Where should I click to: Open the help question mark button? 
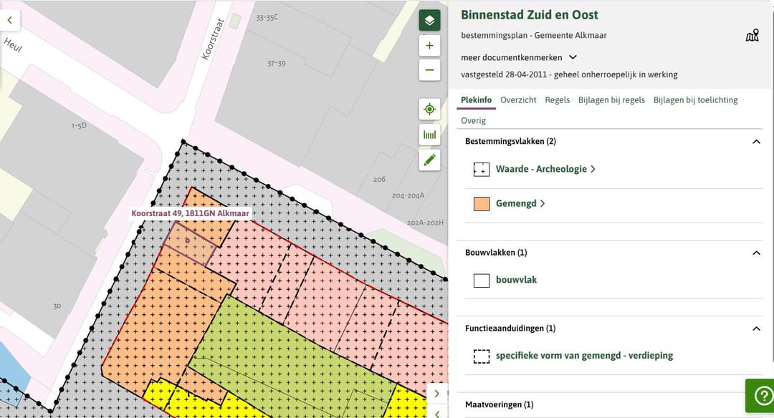tap(759, 396)
